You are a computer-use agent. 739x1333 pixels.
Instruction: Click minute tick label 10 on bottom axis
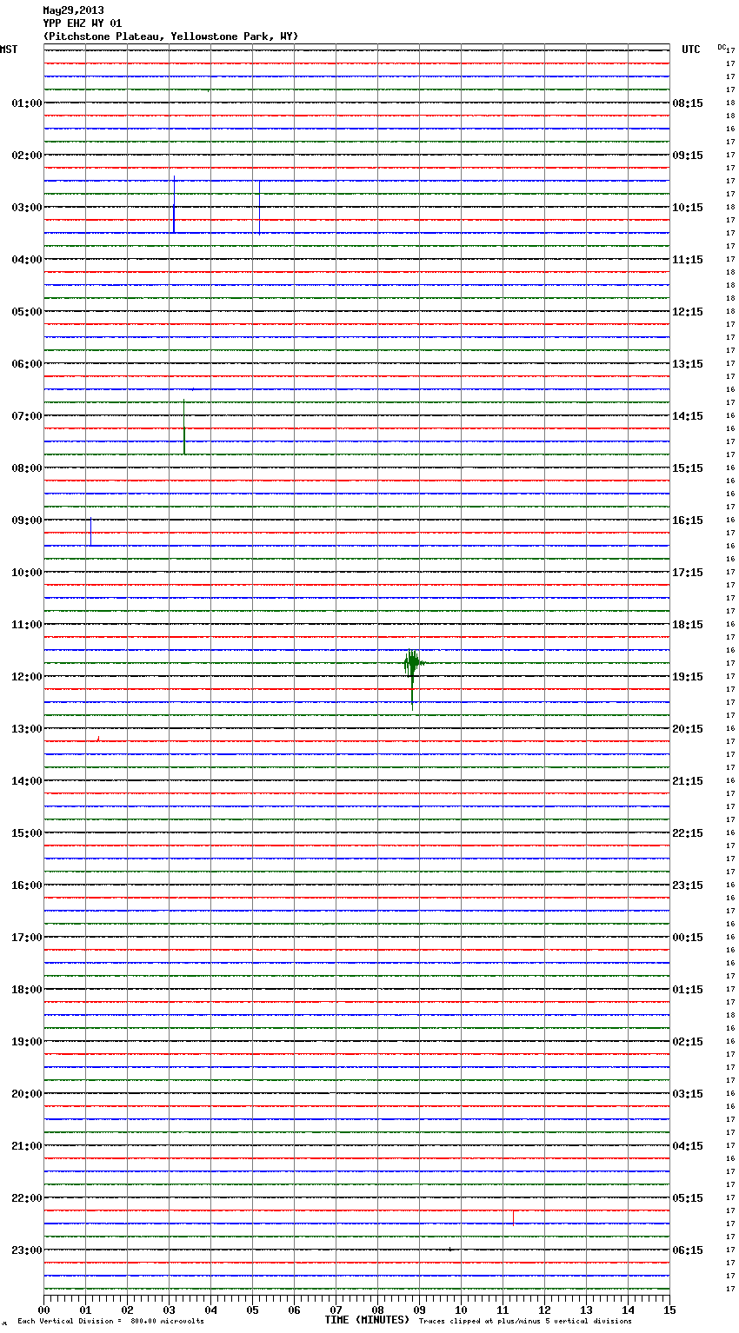[x=461, y=1310]
